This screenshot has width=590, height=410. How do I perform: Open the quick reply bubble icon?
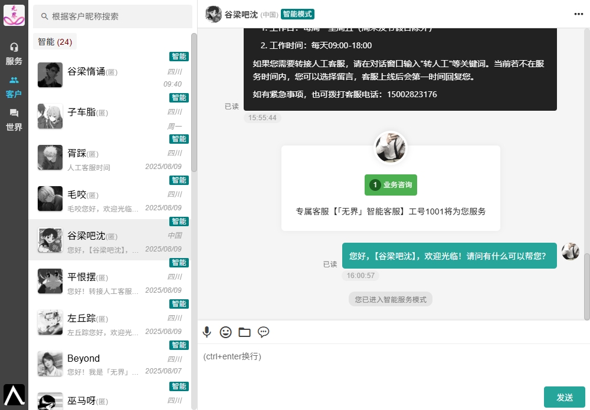(x=263, y=332)
